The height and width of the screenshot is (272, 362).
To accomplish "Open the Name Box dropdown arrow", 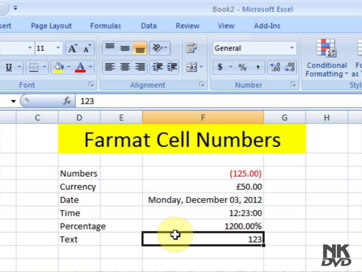I will (14, 101).
